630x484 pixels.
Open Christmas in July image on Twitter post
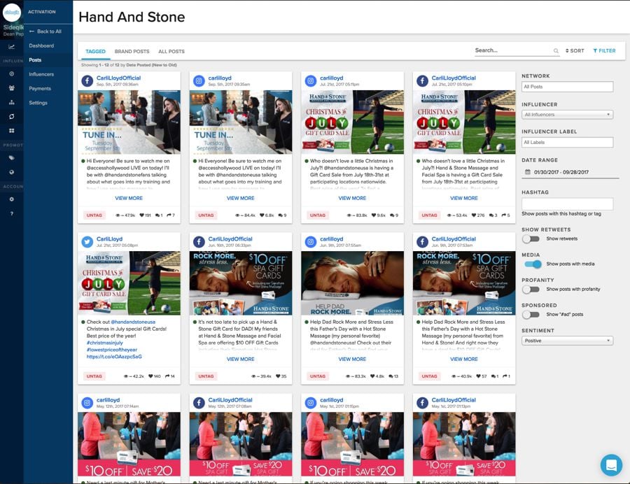129,283
